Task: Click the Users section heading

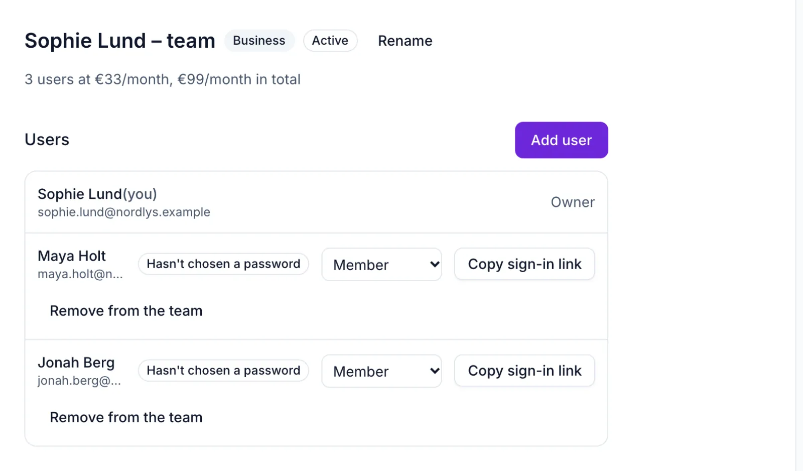Action: [47, 140]
